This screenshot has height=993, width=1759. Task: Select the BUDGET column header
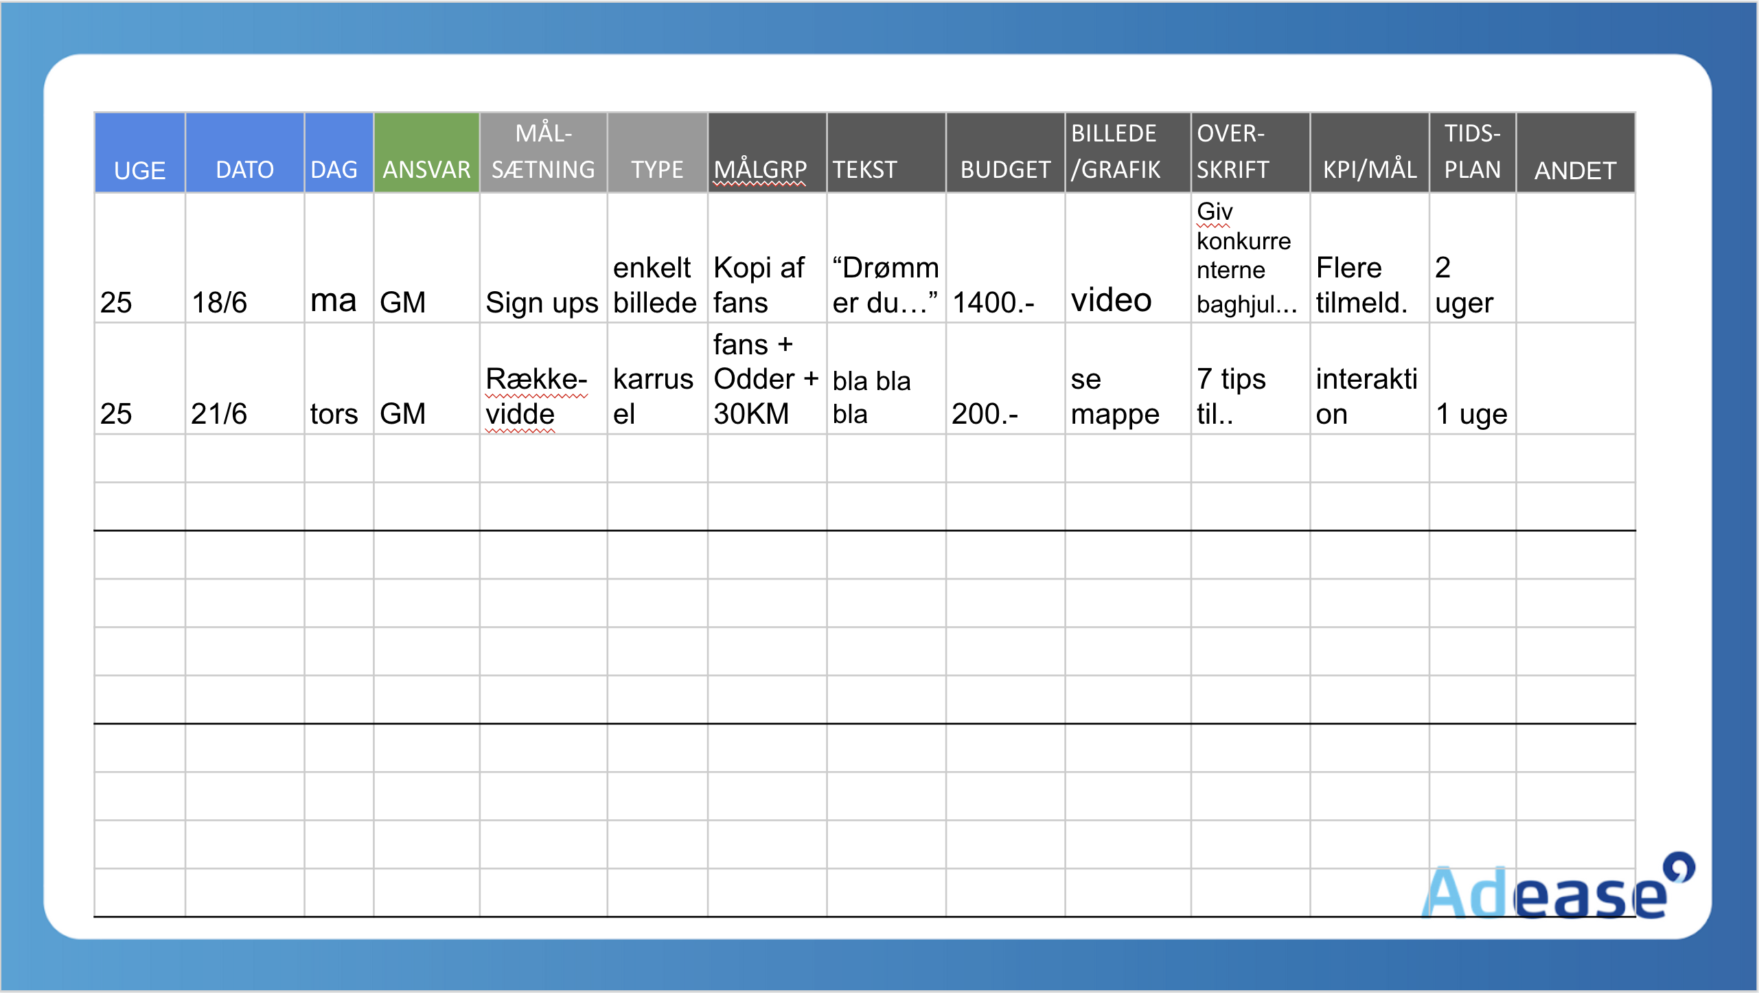point(1004,153)
